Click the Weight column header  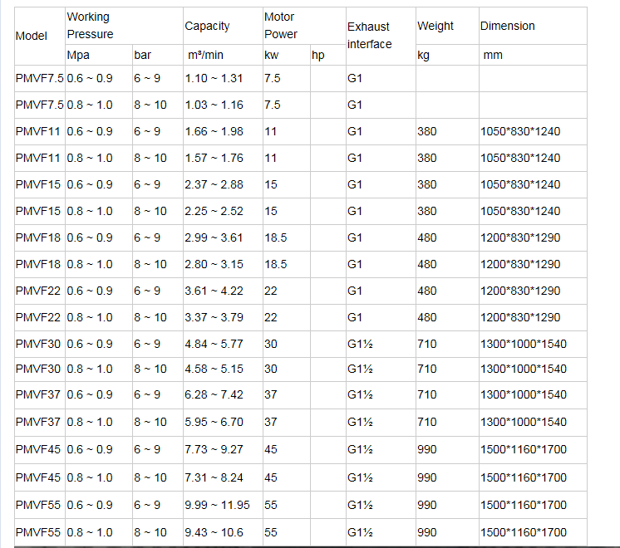[435, 26]
